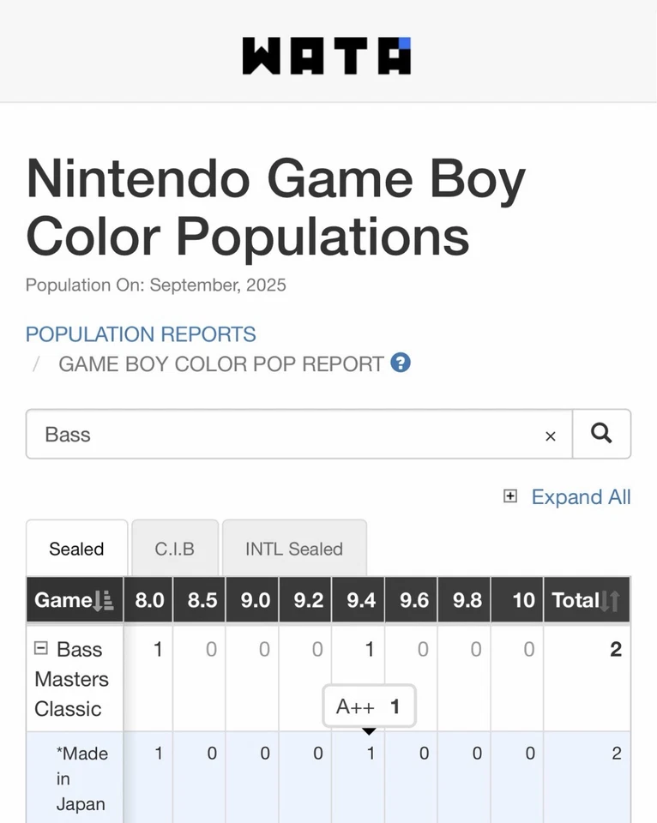Switch to the INTL Sealed tab
The image size is (657, 823).
click(x=294, y=549)
